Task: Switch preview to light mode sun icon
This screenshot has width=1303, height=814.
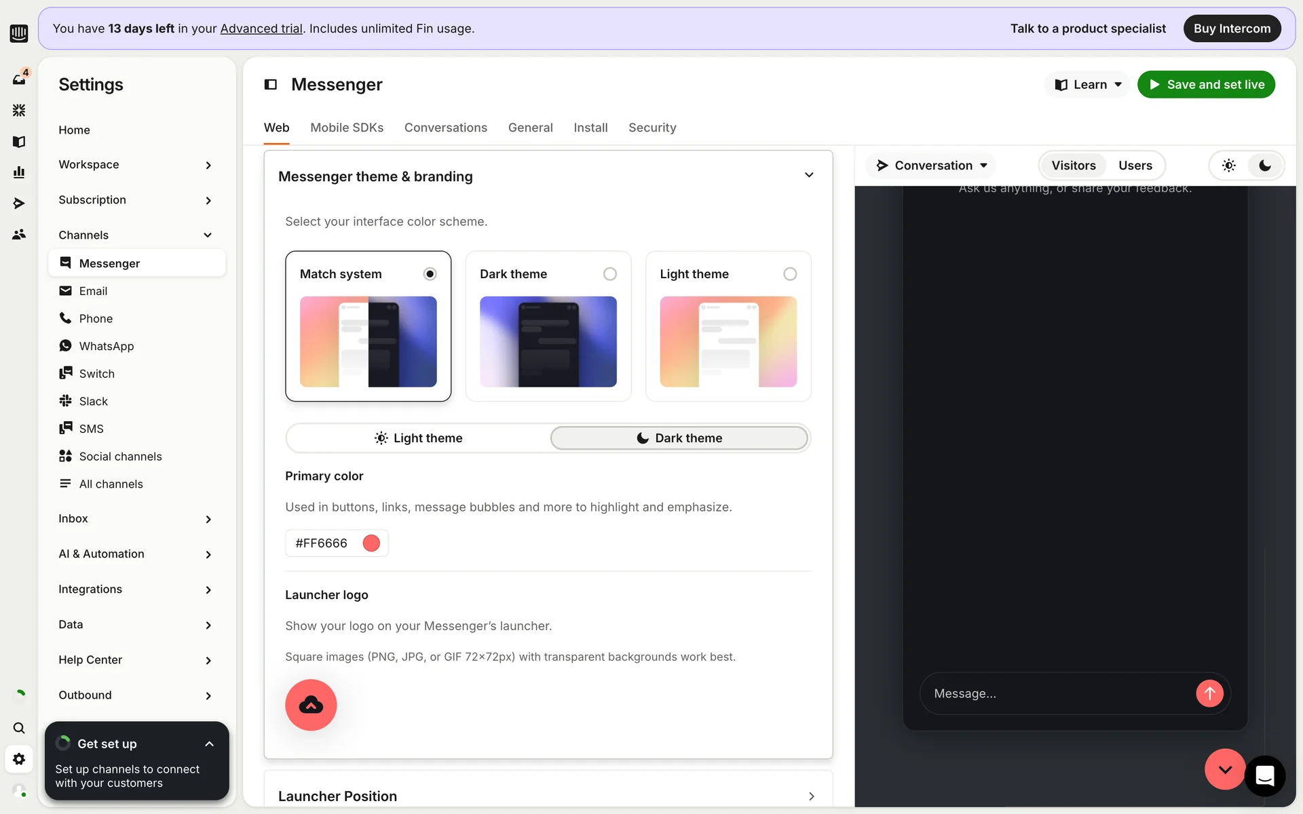Action: (x=1229, y=166)
